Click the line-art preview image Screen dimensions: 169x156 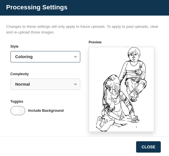pyautogui.click(x=121, y=89)
